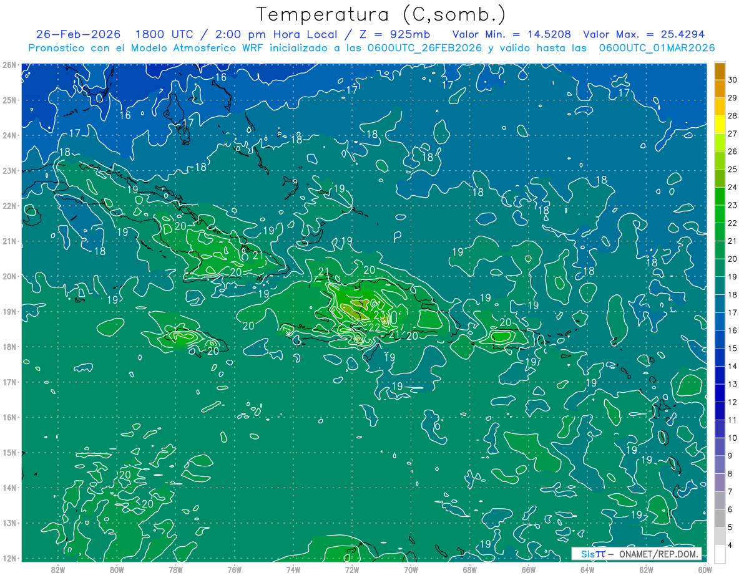Click the '14N' latitude axis label

pos(9,488)
